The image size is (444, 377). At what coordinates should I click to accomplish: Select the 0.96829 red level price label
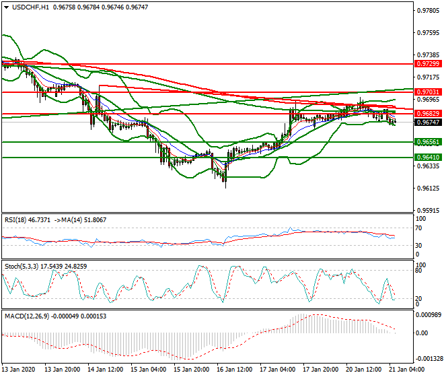tap(429, 114)
